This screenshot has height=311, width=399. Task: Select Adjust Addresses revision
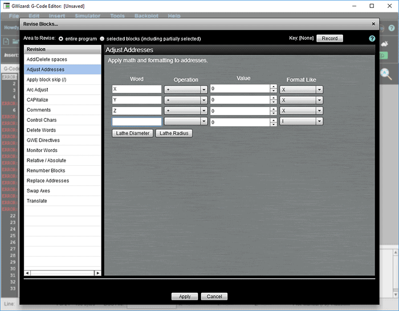click(63, 69)
